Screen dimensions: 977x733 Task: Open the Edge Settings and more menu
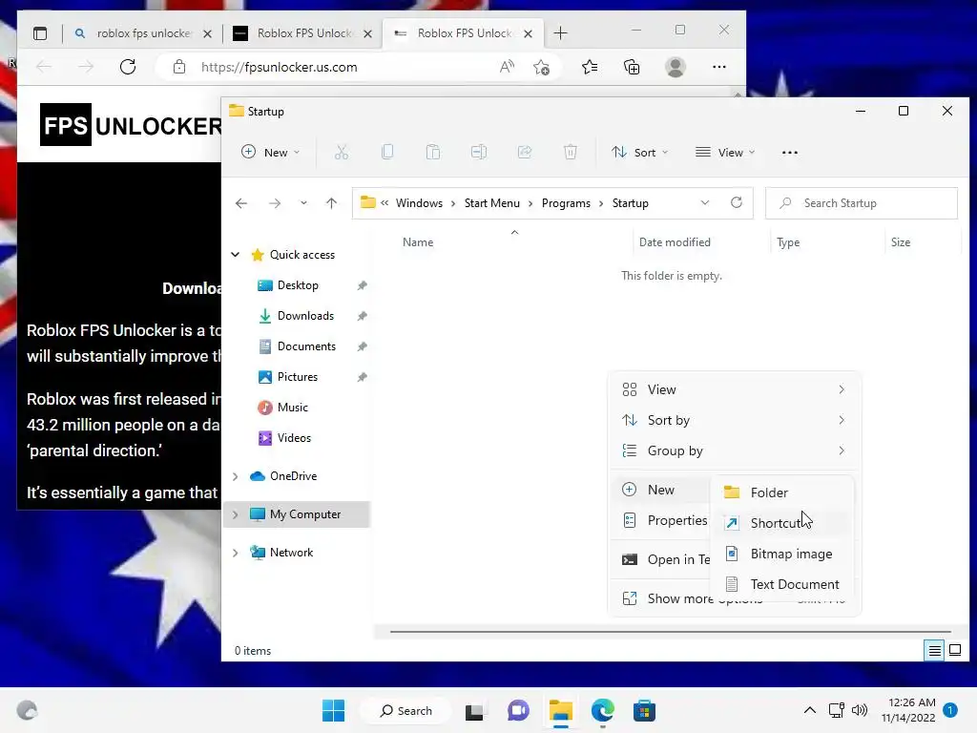tap(719, 67)
